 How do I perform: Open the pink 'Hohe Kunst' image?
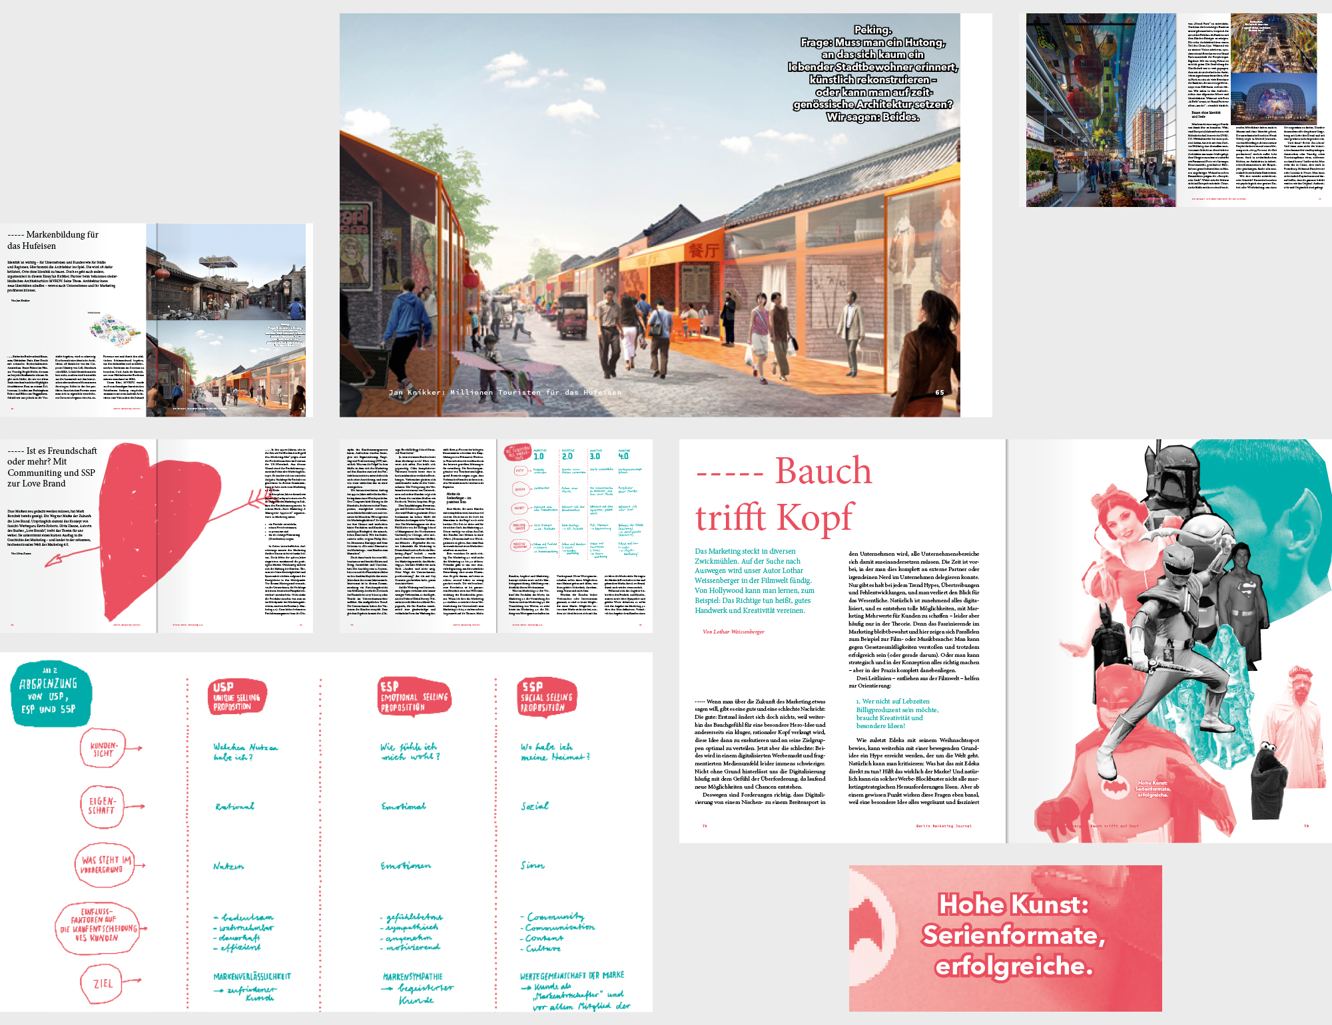tap(1006, 938)
